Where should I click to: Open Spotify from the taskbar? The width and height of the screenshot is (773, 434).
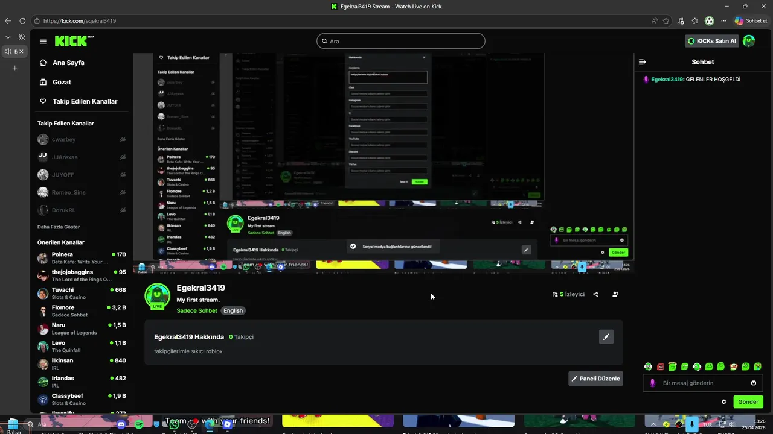(x=139, y=424)
